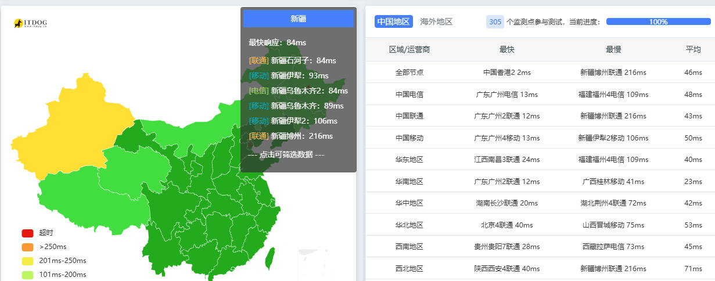Click the ITDOG logo icon
Viewport: 715px width, 281px height.
click(x=30, y=23)
